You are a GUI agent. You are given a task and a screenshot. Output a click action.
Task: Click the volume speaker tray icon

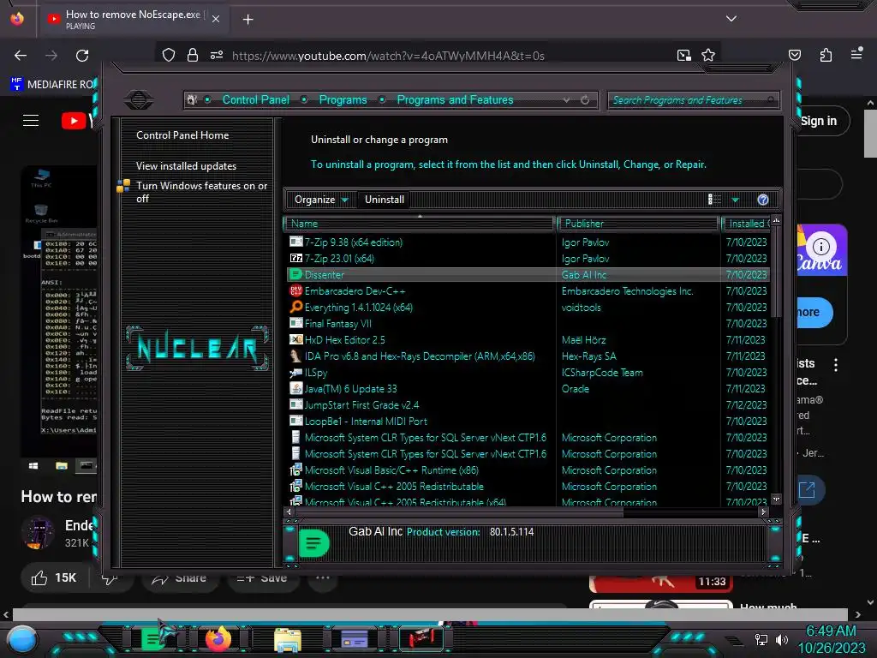tap(781, 639)
